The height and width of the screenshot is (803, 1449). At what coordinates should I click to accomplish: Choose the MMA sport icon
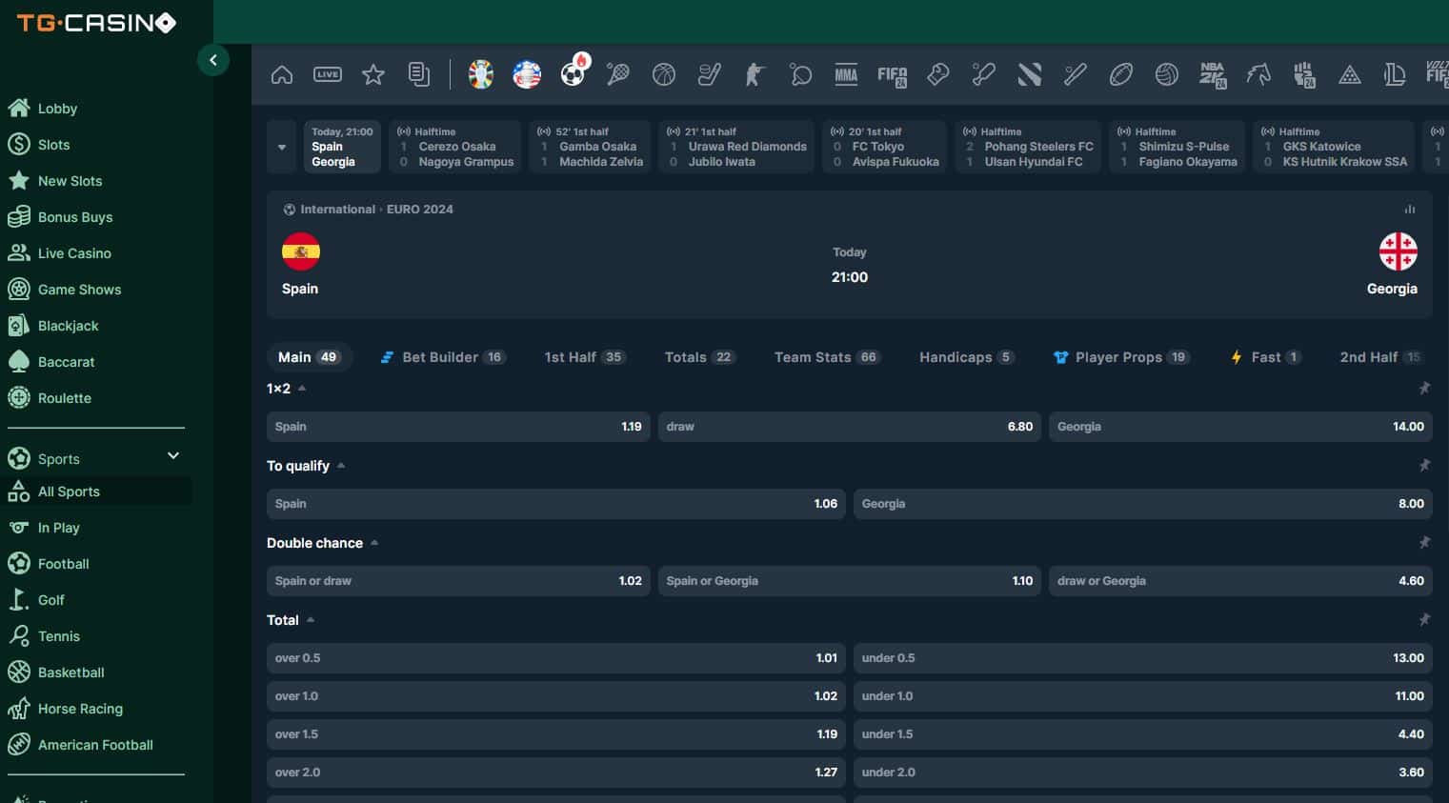click(846, 74)
